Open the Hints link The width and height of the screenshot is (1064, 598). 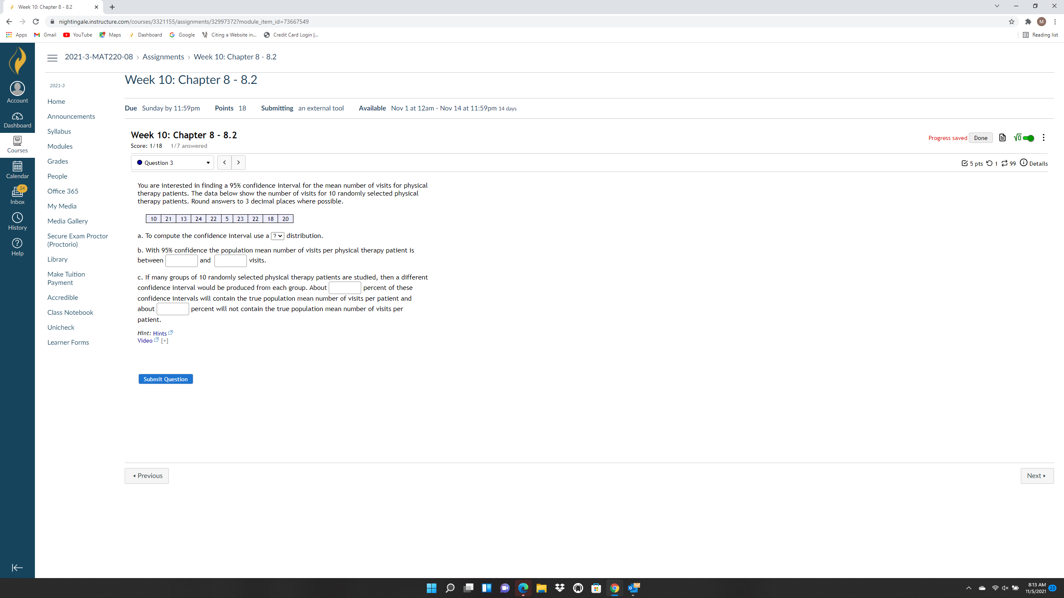[160, 333]
